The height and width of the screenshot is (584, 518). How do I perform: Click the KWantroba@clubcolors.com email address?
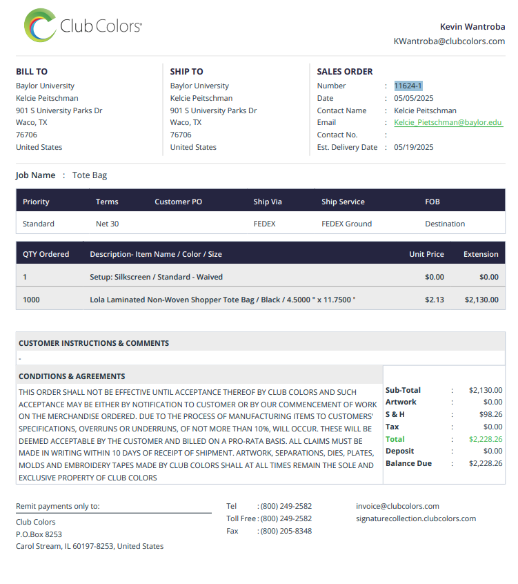pos(449,41)
